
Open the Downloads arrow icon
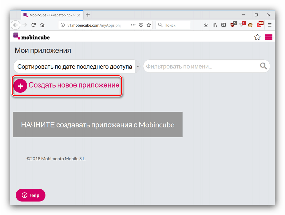tap(206, 25)
